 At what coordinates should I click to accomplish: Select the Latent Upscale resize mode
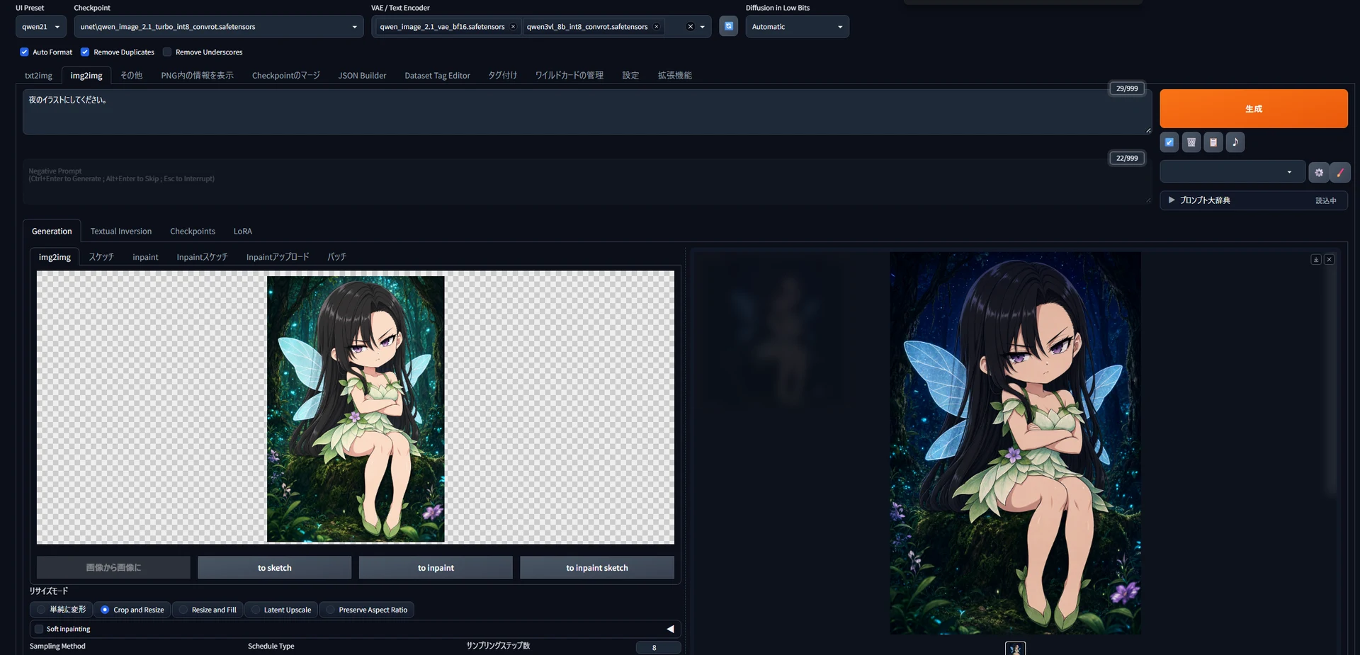click(x=281, y=610)
